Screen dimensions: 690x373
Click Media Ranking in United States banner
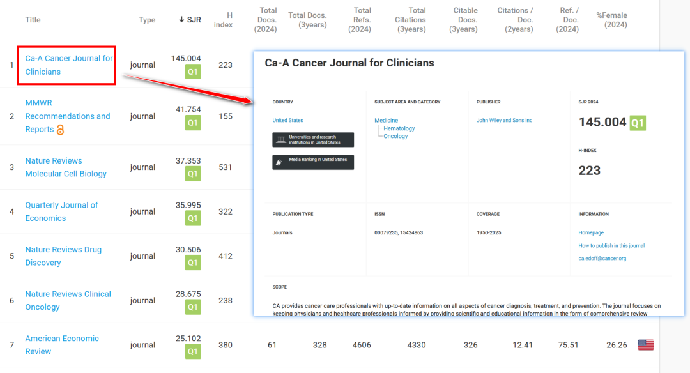point(313,162)
